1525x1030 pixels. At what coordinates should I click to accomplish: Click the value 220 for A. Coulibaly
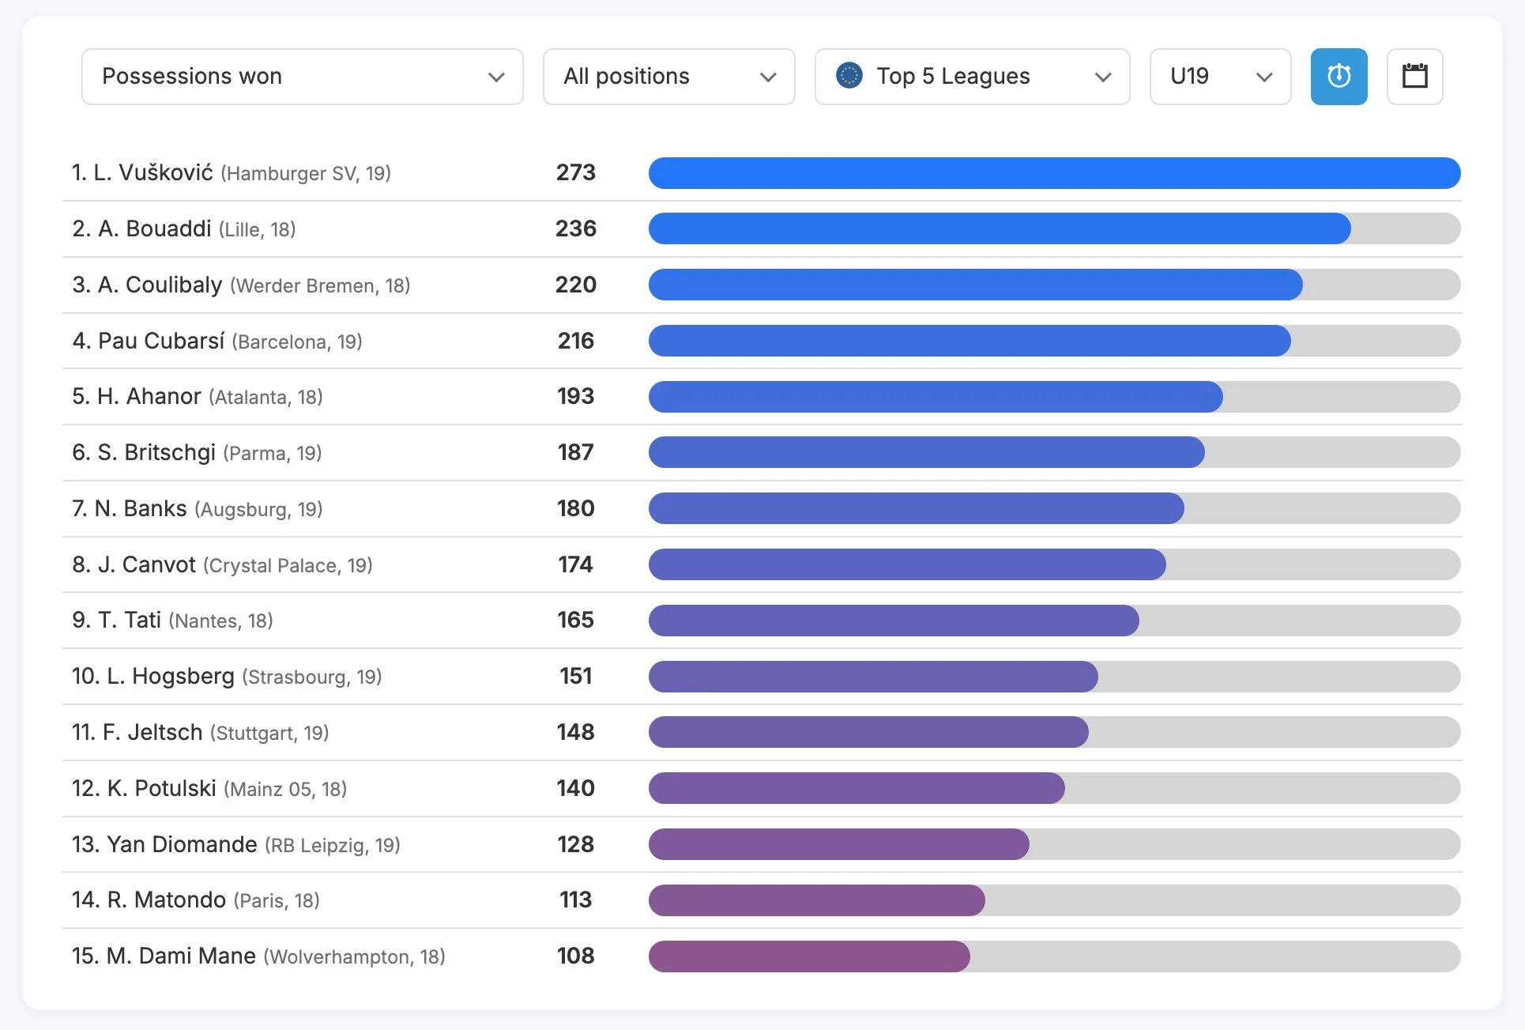576,285
